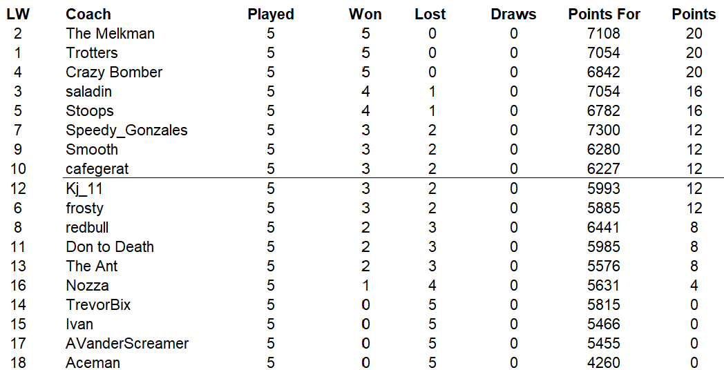This screenshot has height=370, width=724.
Task: Select coach name The Melkman
Action: [x=111, y=33]
